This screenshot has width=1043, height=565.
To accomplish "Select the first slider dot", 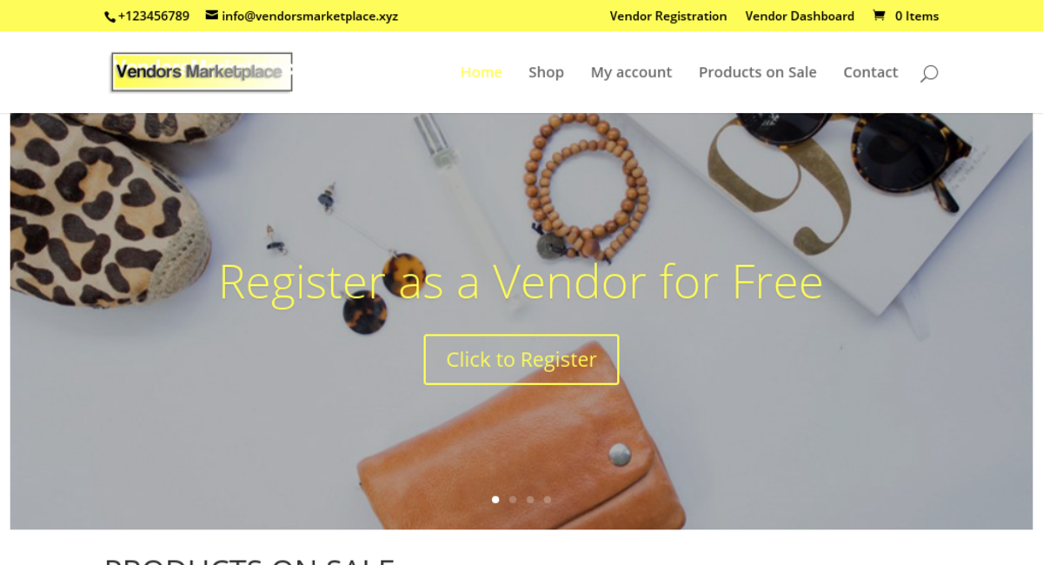I will (495, 500).
